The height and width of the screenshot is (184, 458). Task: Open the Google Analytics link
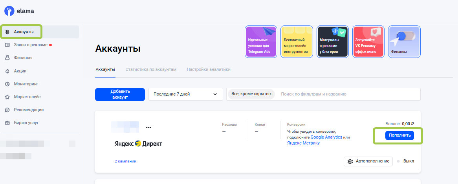pyautogui.click(x=326, y=137)
